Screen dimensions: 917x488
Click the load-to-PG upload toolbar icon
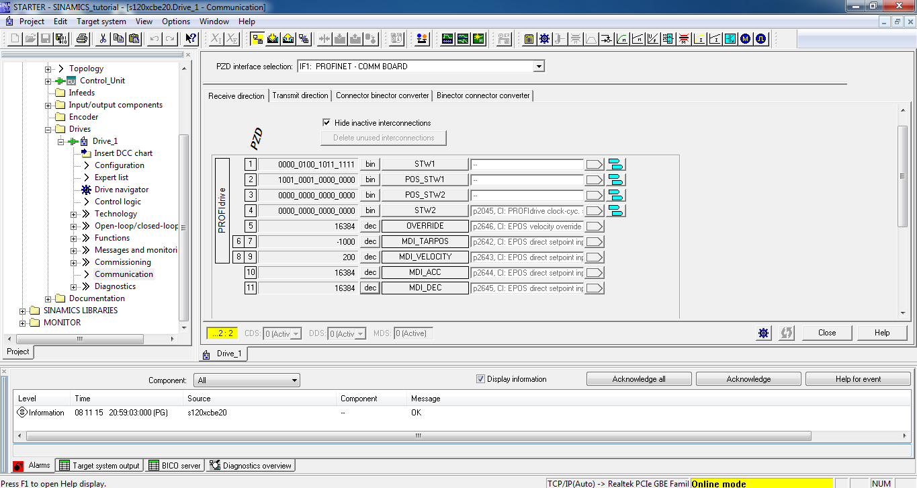pyautogui.click(x=288, y=39)
